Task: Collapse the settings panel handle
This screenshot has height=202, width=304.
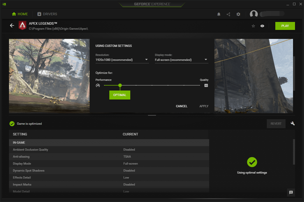Action: tap(152, 115)
